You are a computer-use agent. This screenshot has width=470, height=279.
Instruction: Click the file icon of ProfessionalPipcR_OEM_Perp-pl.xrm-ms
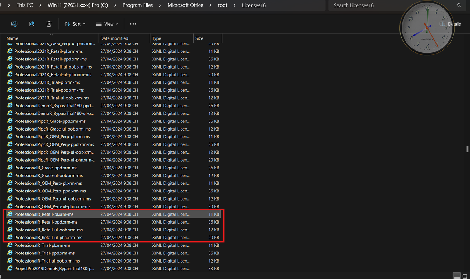pos(10,136)
